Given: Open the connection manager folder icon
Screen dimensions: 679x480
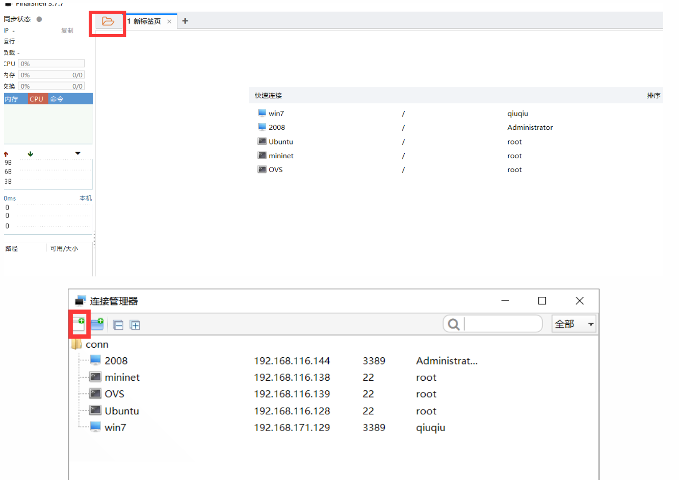Looking at the screenshot, I should coord(108,21).
